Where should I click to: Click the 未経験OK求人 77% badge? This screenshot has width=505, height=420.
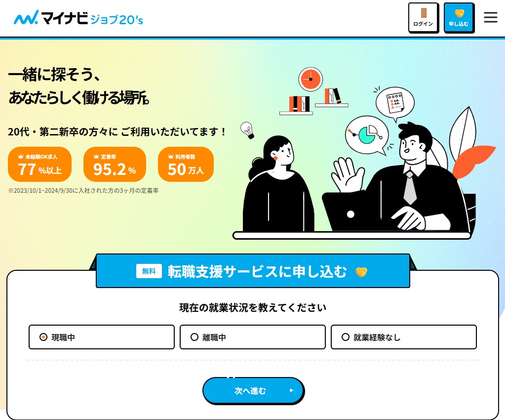[x=39, y=165]
